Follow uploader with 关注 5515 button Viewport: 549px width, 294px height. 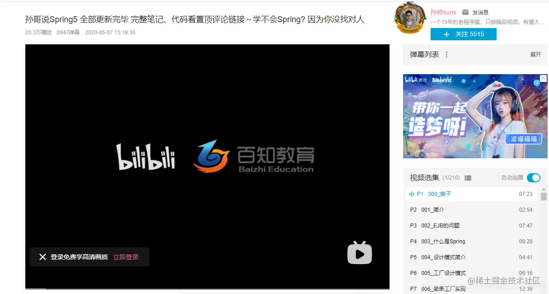tap(463, 34)
